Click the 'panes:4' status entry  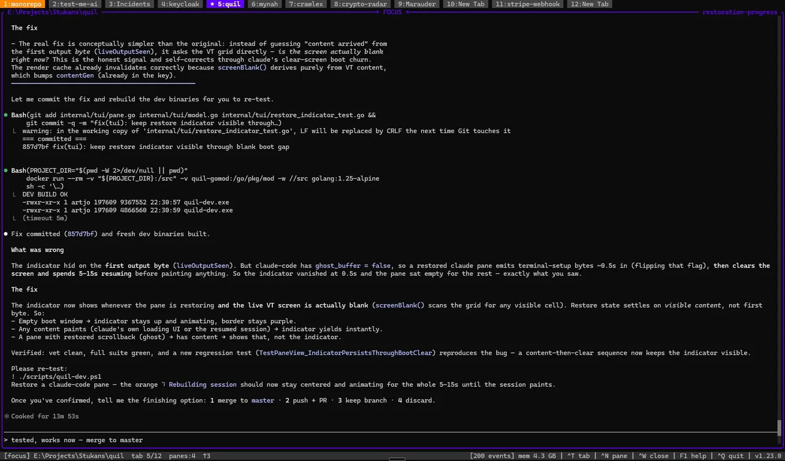pyautogui.click(x=182, y=456)
